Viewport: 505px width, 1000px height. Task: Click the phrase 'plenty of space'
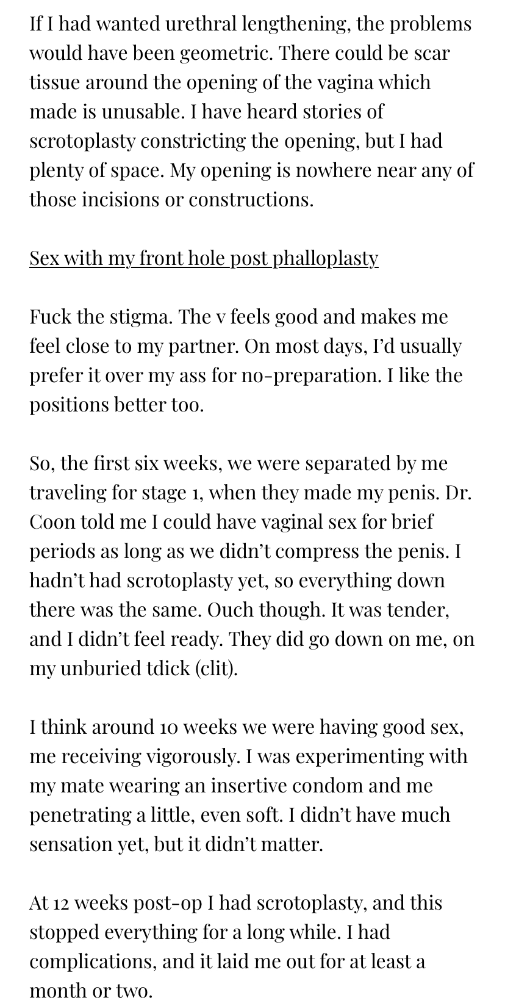(96, 170)
